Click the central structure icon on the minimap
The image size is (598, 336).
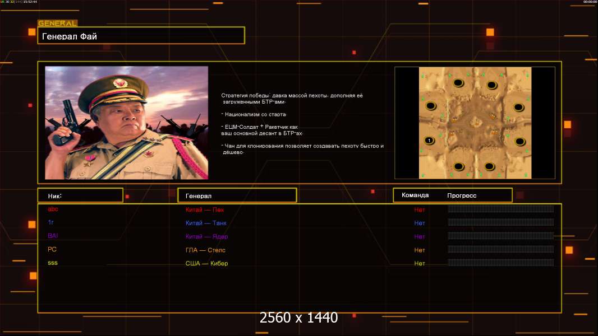475,123
